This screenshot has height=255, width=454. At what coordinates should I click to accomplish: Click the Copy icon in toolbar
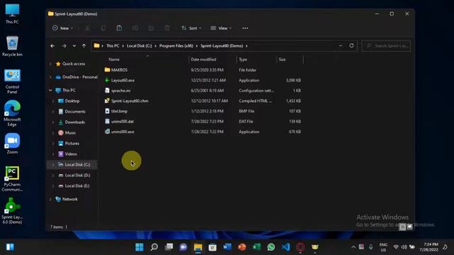[104, 28]
